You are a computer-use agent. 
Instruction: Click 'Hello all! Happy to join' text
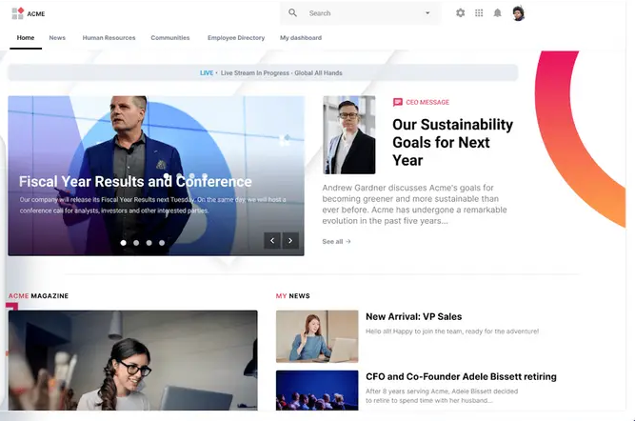452,331
